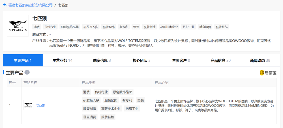Click the 启信宝 shield logo icon
The height and width of the screenshot is (128, 283).
tap(262, 73)
